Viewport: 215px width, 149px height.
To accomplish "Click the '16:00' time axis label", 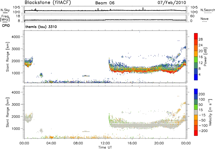I will click(132, 143).
